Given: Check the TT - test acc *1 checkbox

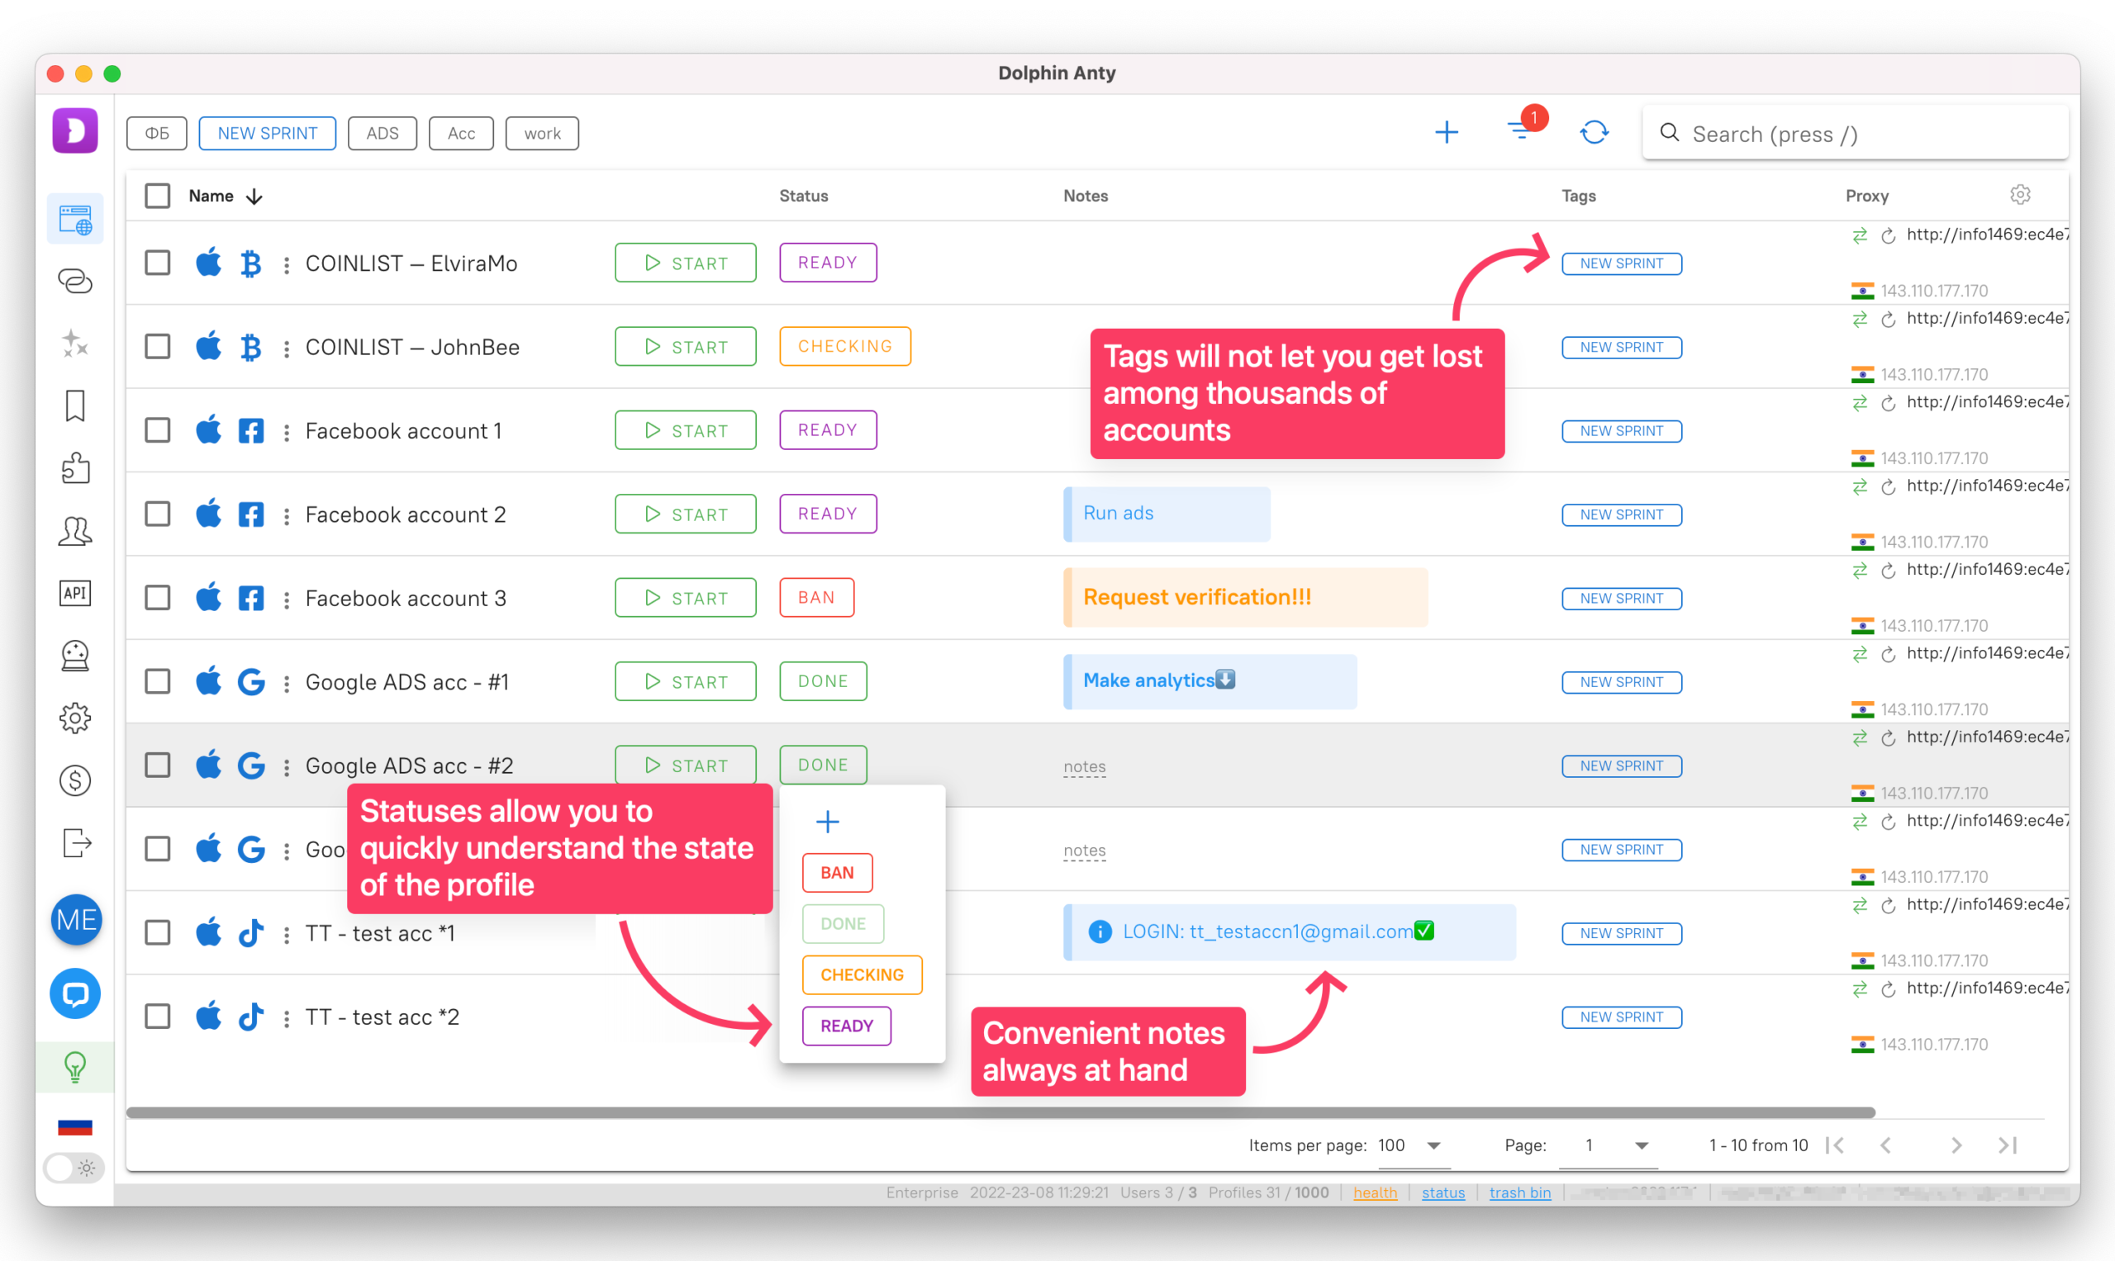Looking at the screenshot, I should click(157, 933).
